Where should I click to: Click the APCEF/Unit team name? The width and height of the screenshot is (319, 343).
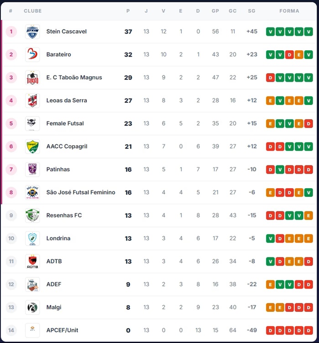coord(62,330)
